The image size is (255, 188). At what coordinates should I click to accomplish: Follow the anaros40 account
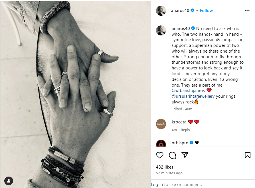click(206, 11)
